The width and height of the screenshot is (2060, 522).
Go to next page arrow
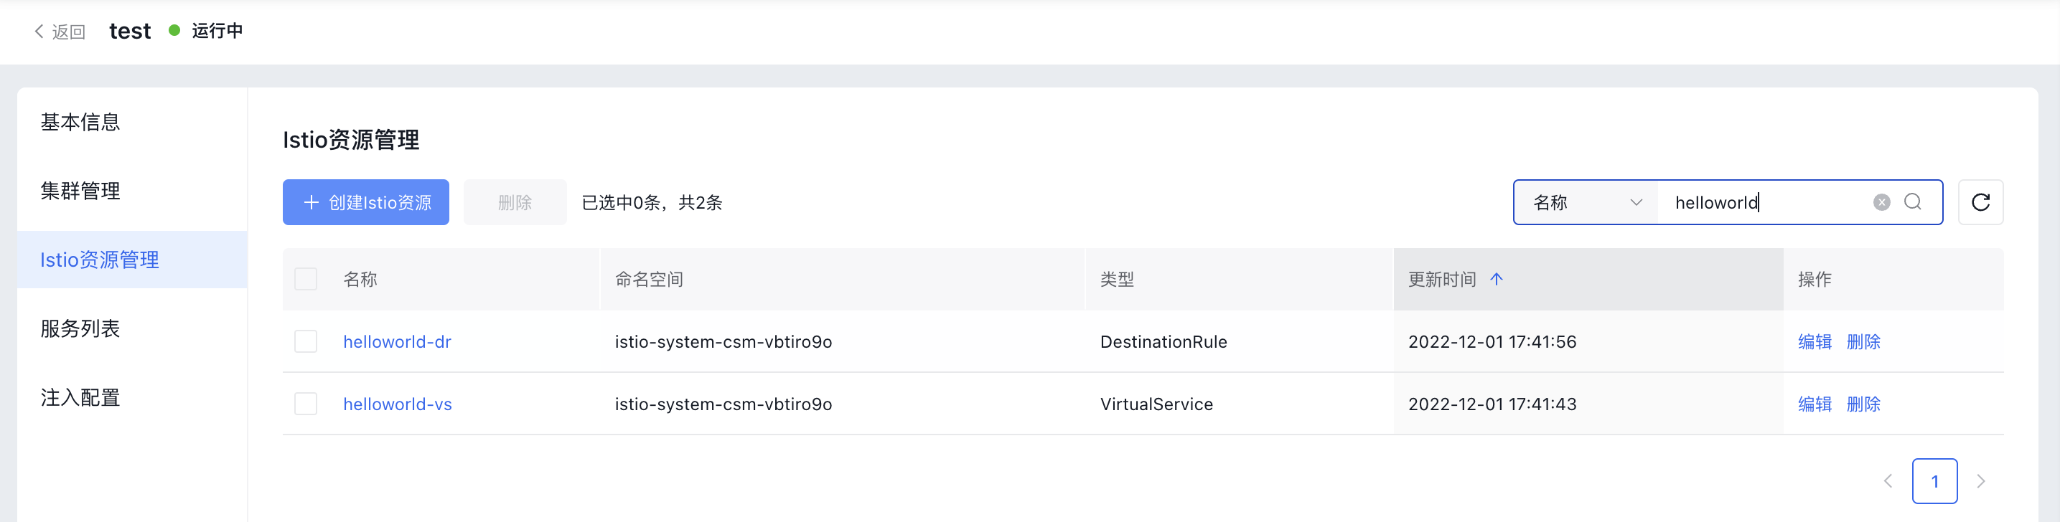coord(1981,481)
